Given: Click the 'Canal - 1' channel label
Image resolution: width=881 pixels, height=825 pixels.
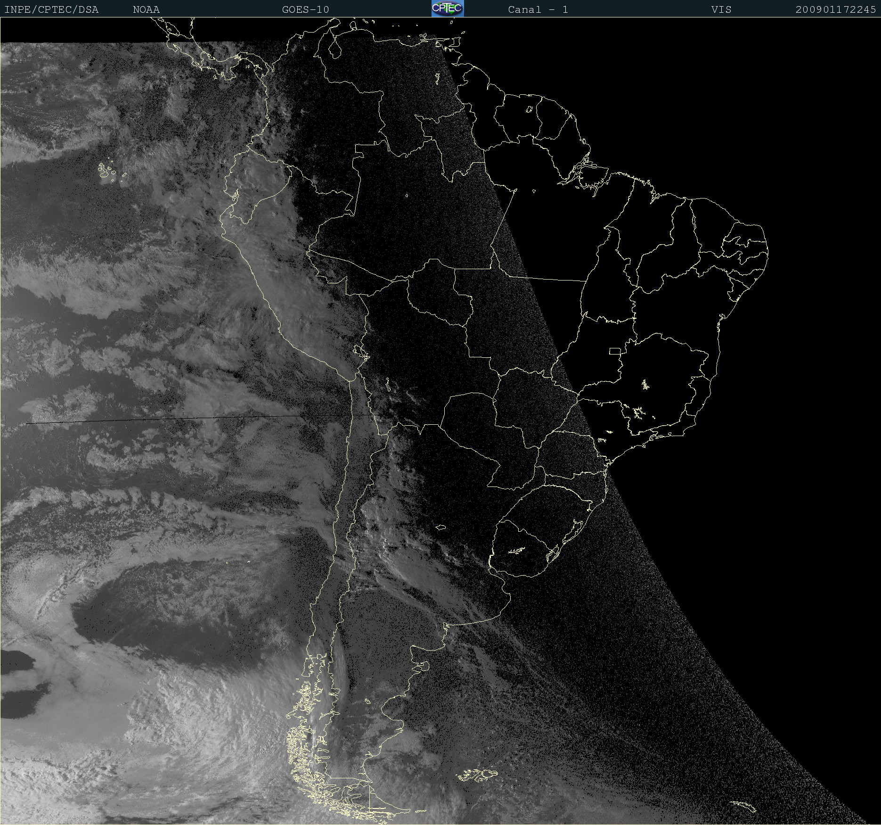Looking at the screenshot, I should tap(538, 9).
